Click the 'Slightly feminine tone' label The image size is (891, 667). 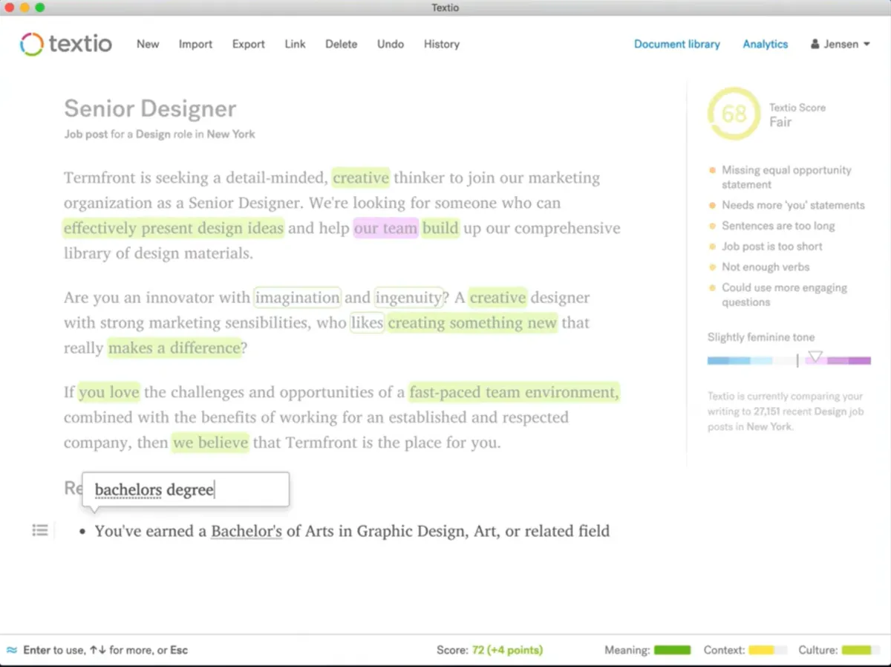pos(761,337)
